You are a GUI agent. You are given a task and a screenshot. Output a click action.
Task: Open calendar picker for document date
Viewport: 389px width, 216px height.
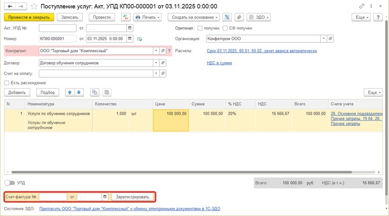pyautogui.click(x=130, y=38)
